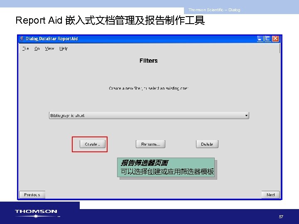299x224 pixels.
Task: Click the 'Create a new filter' instruction text
Action: [x=149, y=88]
